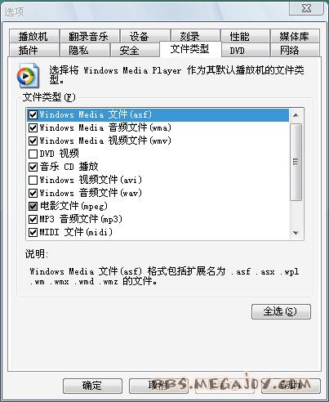Open the 翻录音乐 tab
The image size is (329, 402).
coord(89,36)
